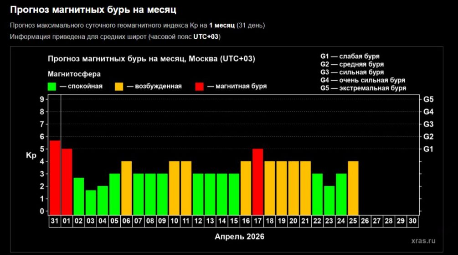Click the G5 storm level label

(428, 99)
